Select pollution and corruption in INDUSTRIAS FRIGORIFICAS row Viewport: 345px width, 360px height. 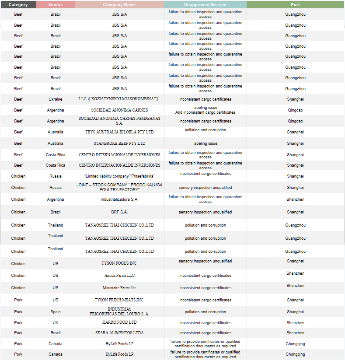[x=205, y=312]
